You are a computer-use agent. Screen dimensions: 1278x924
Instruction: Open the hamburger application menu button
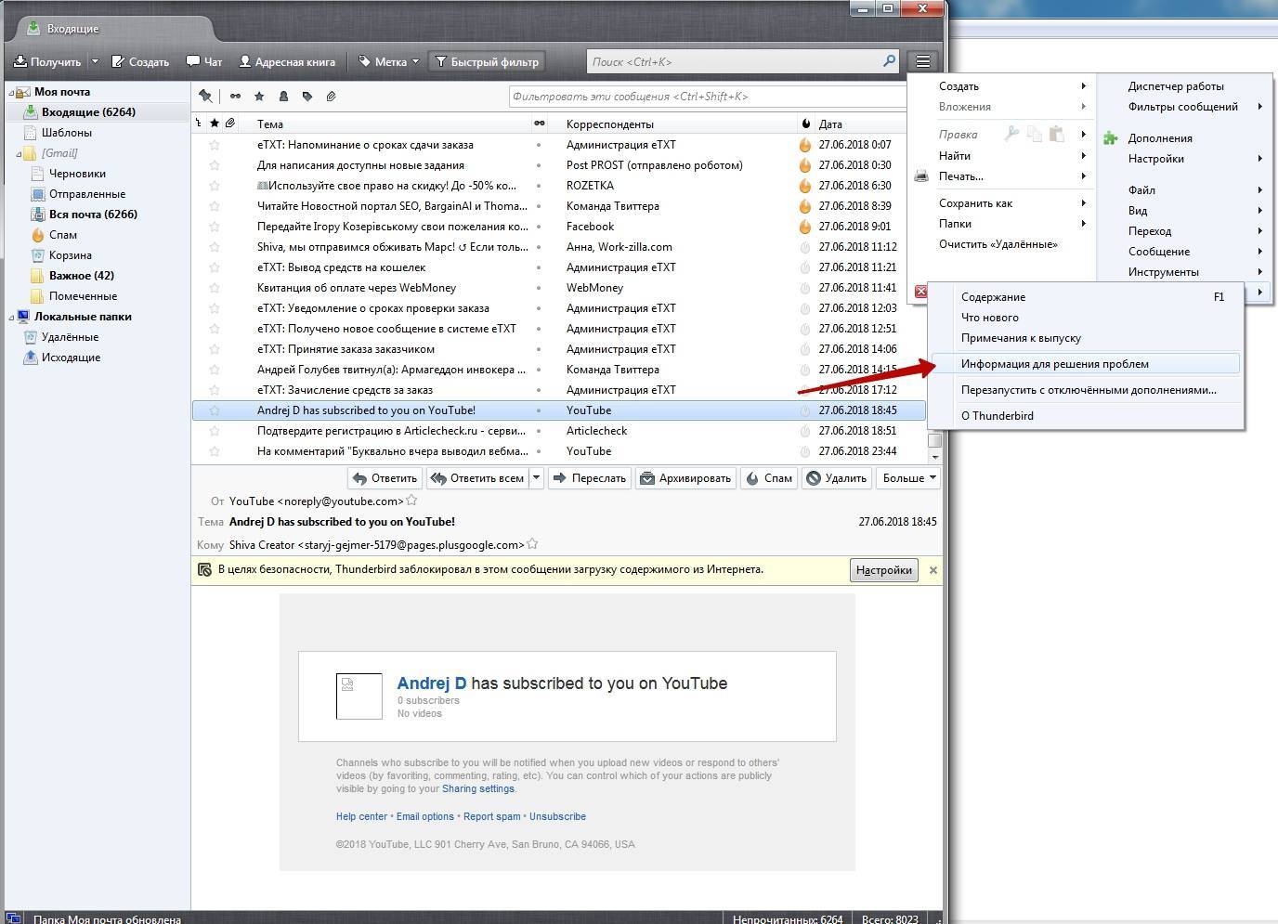point(922,61)
